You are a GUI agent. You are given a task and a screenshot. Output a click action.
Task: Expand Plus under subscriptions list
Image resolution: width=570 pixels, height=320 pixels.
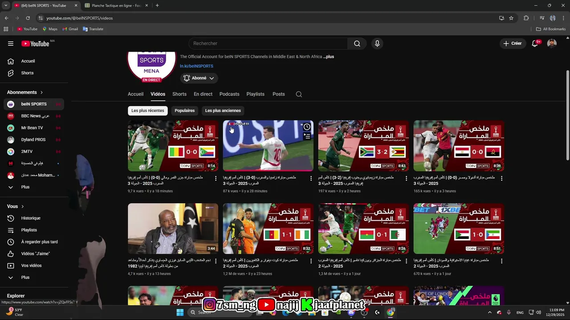[x=34, y=187]
